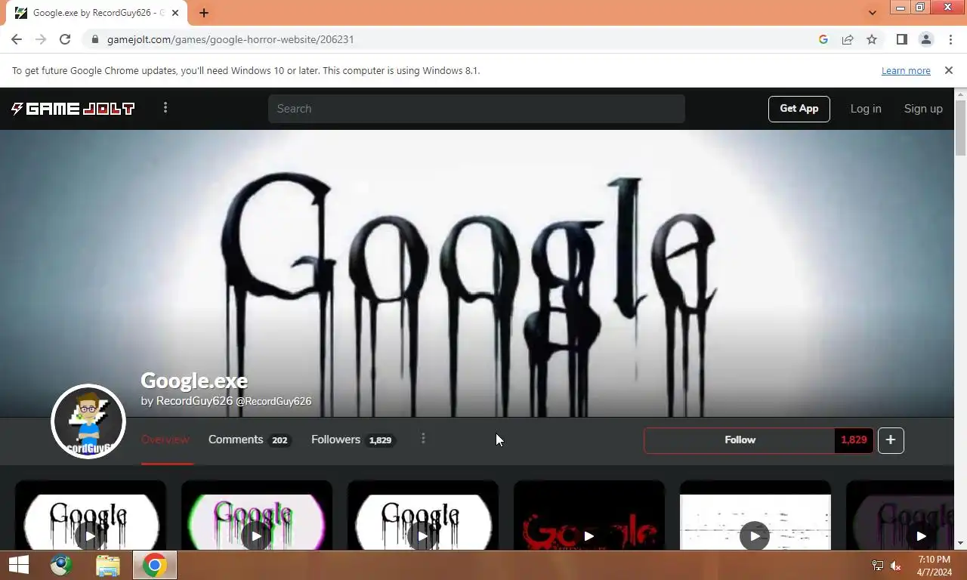This screenshot has height=580, width=967.
Task: Open the Followers tab
Action: click(x=353, y=440)
